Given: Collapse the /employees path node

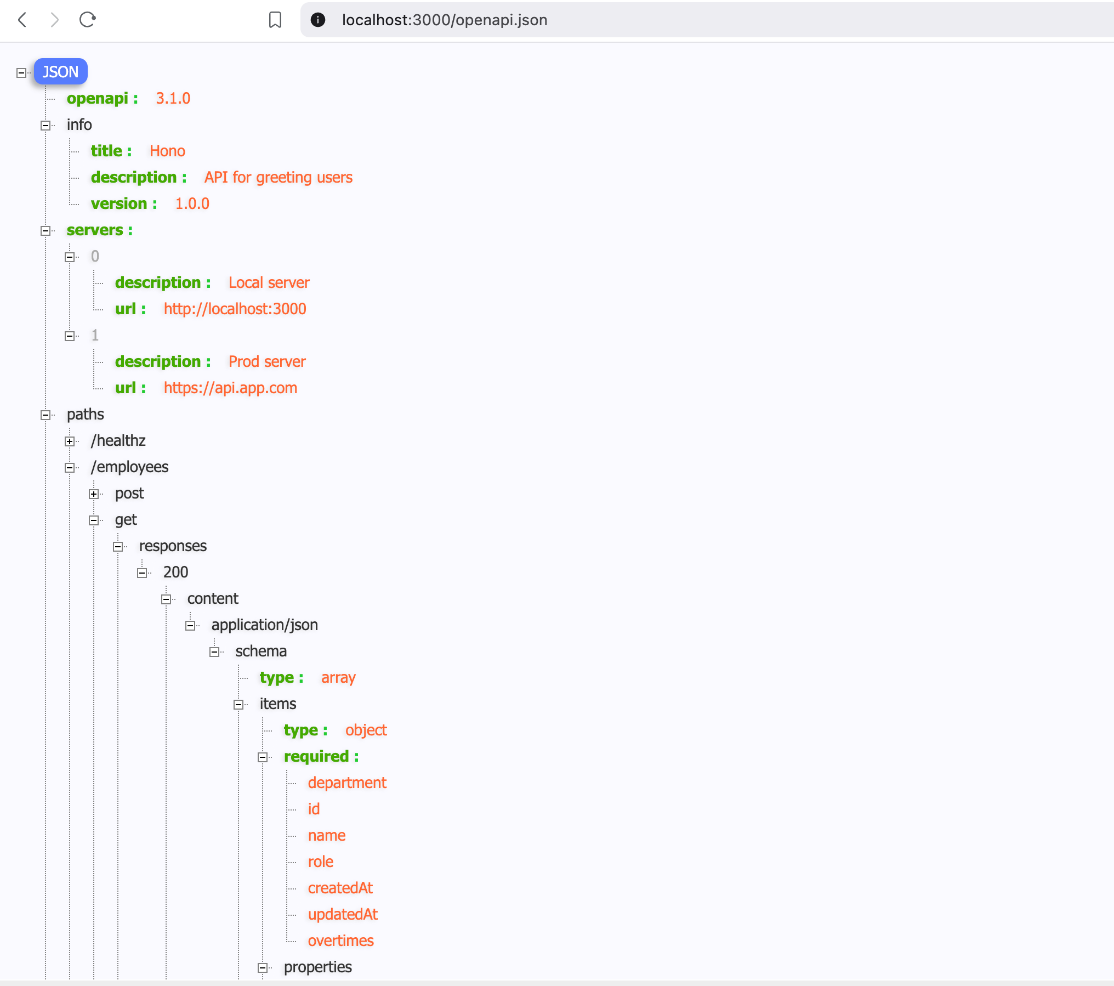Looking at the screenshot, I should tap(70, 467).
